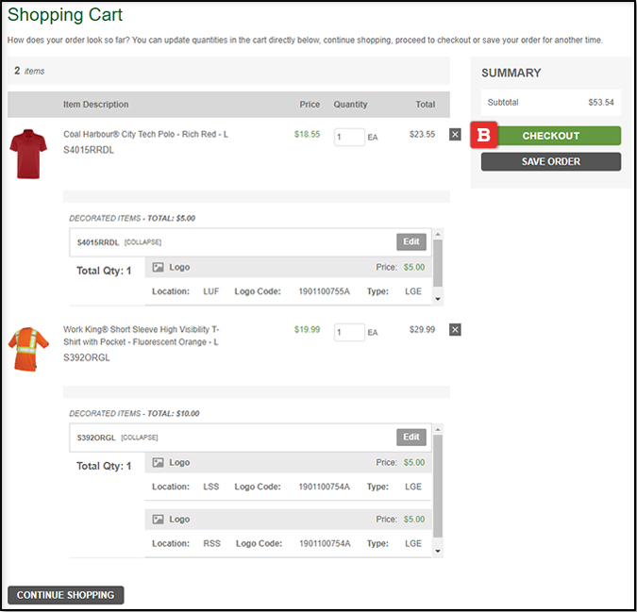
Task: Open the Coal Harbour City Tech Polo link
Action: 145,135
